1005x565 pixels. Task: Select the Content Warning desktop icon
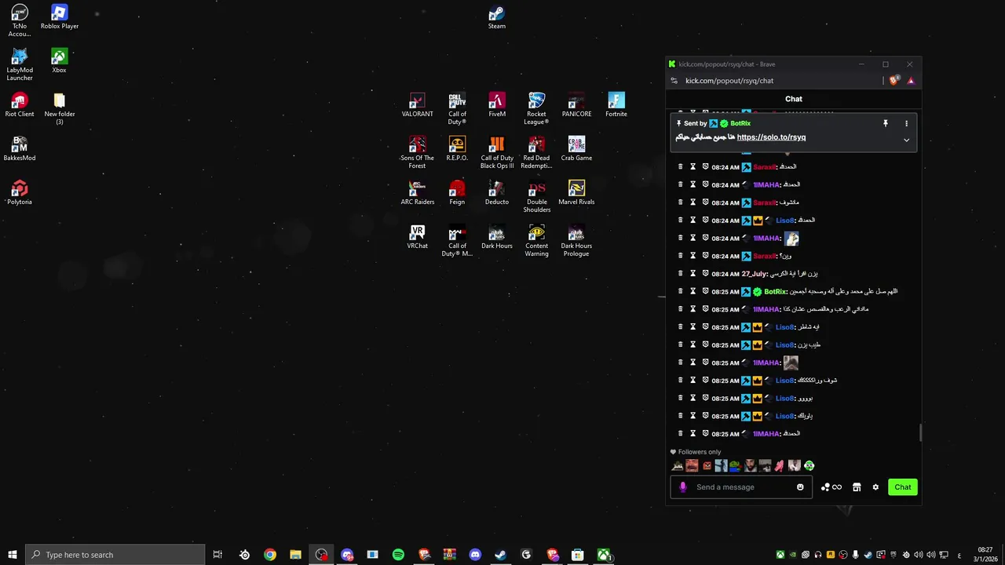point(536,241)
